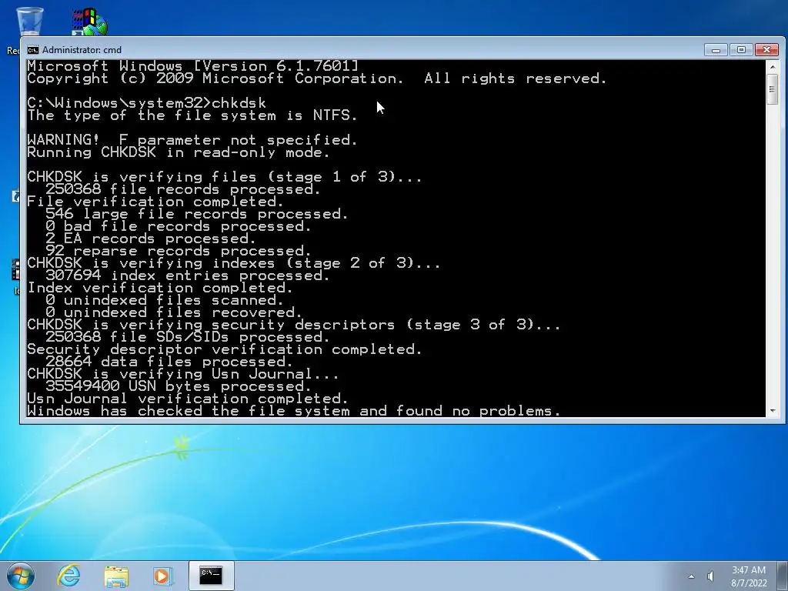Viewport: 788px width, 591px height.
Task: Click the 'C:\Windows\system32>chkdsk' command line
Action: [x=147, y=103]
